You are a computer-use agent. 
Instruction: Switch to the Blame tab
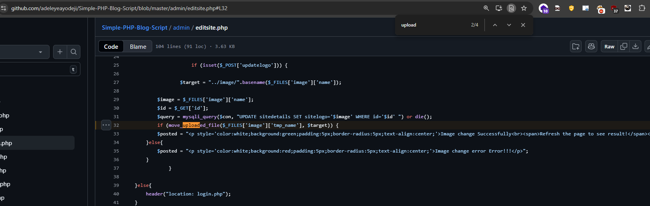138,46
